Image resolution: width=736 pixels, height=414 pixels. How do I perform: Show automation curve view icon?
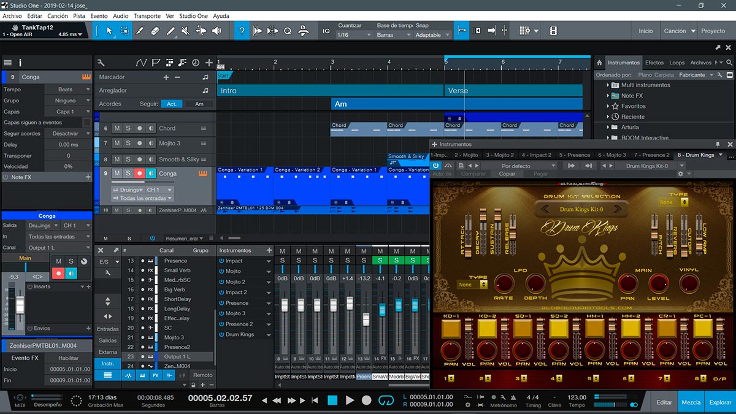pyautogui.click(x=142, y=63)
